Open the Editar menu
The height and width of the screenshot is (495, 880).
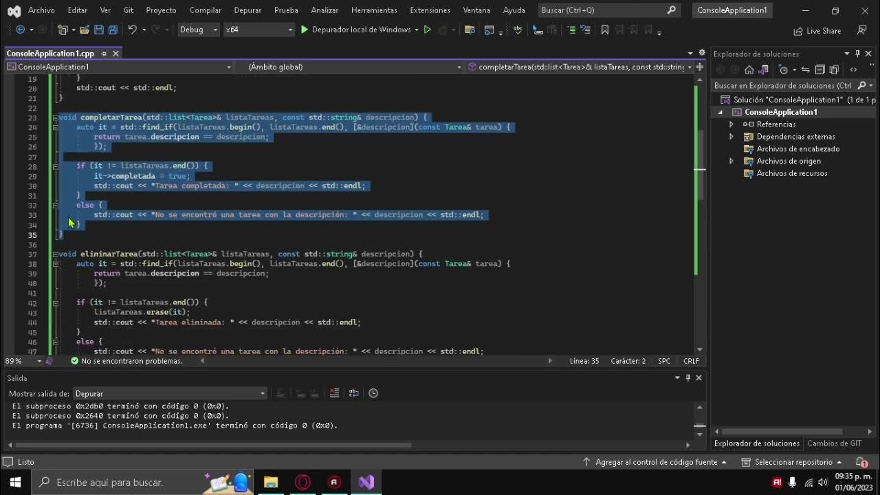pos(78,10)
